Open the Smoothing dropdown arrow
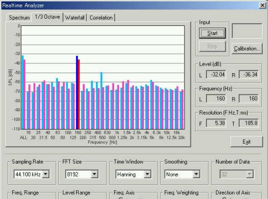268x199 pixels. click(x=196, y=174)
